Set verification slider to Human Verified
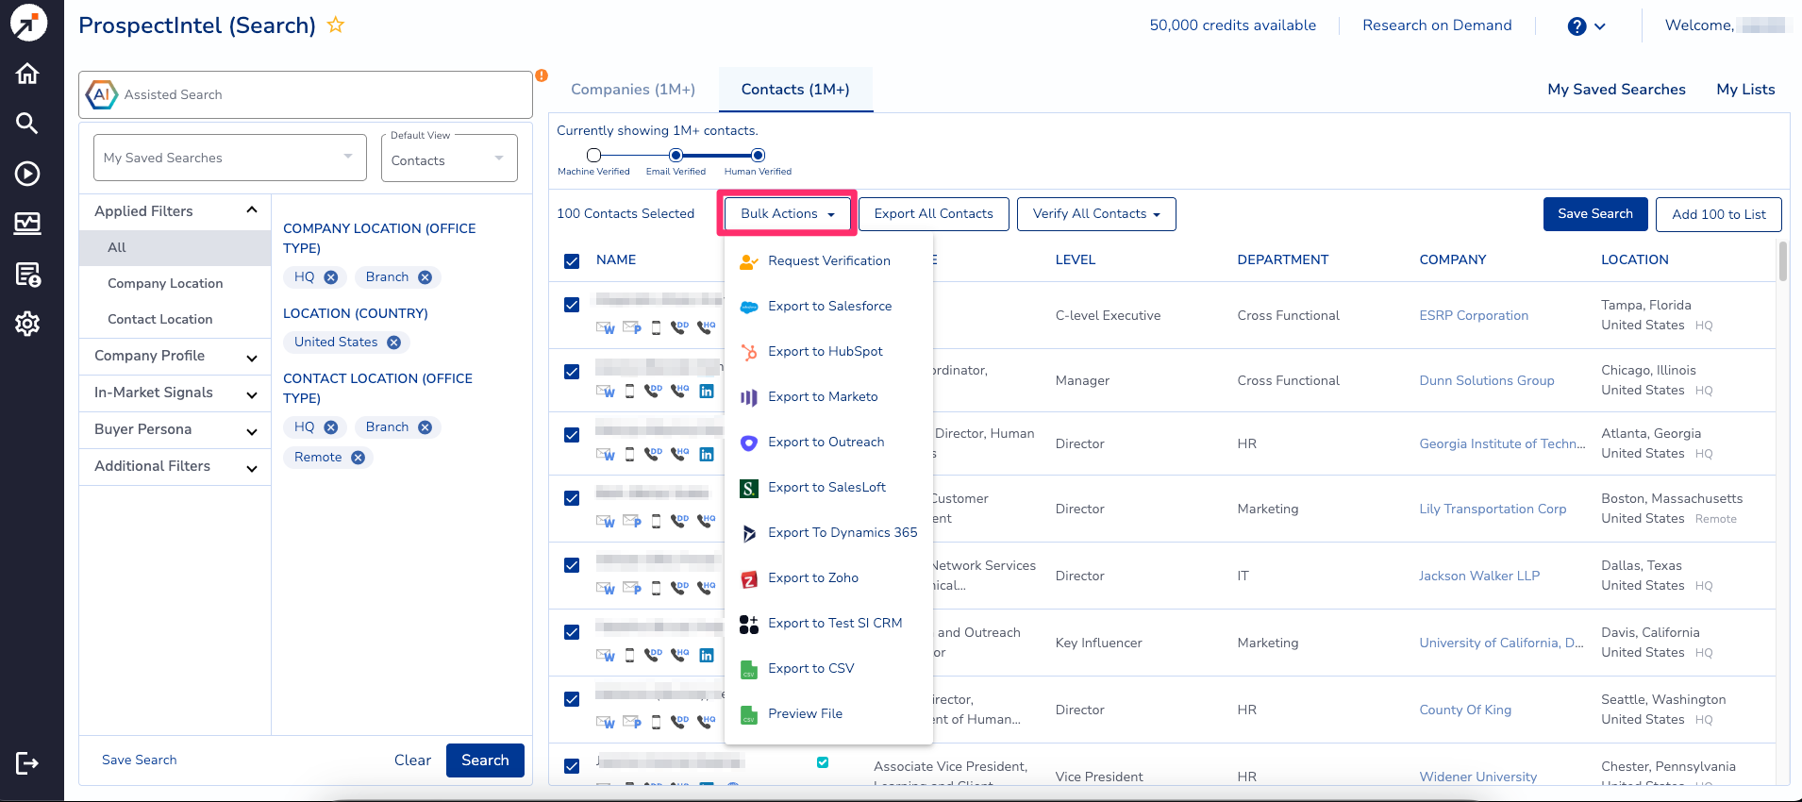Image resolution: width=1802 pixels, height=802 pixels. coord(758,156)
